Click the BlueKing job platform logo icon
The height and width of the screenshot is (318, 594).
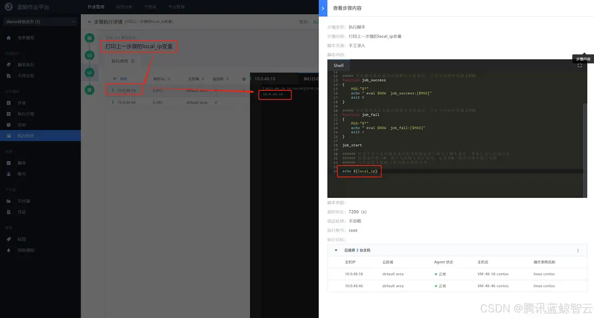point(8,7)
